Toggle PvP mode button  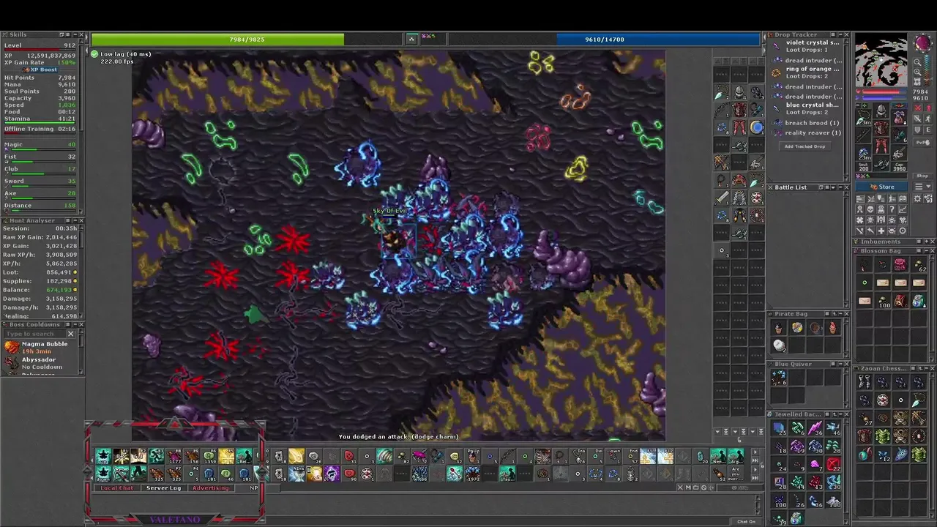(x=922, y=143)
